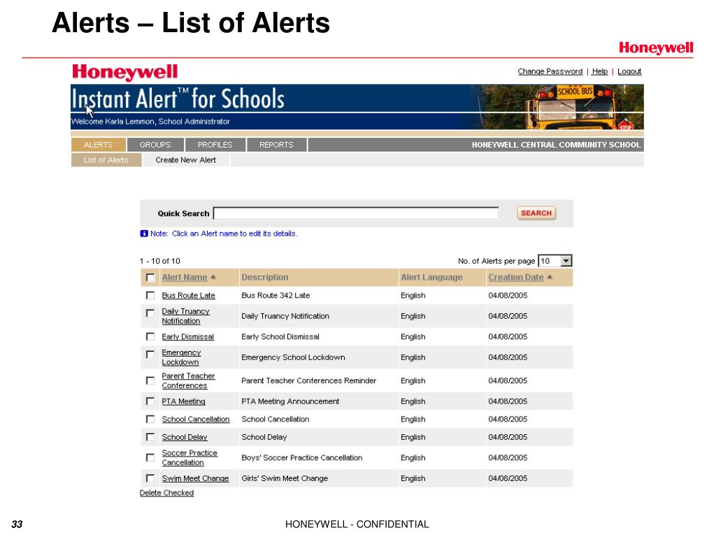Viewport: 716px width, 537px height.
Task: Check the Emergency Lockdown checkbox
Action: tap(150, 355)
